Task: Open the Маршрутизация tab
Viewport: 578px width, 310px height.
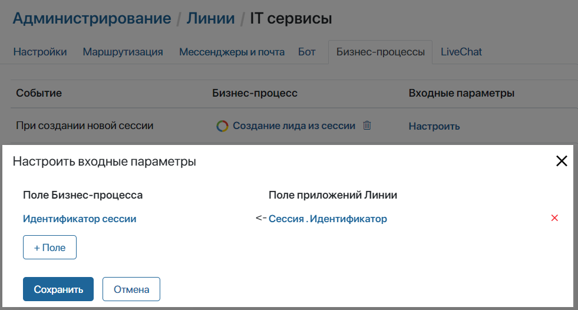Action: (123, 52)
